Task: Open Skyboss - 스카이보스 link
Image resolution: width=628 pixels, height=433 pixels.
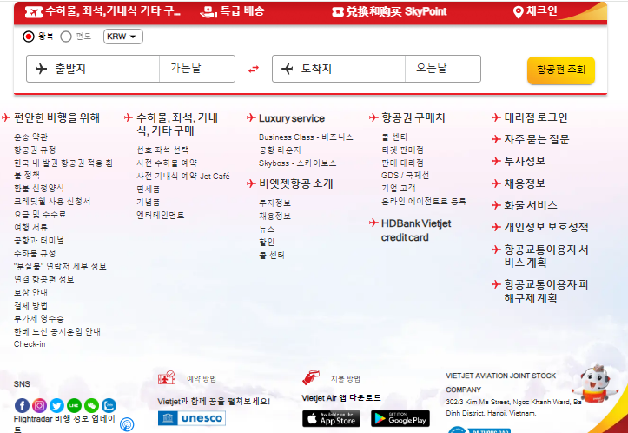Action: (x=298, y=163)
